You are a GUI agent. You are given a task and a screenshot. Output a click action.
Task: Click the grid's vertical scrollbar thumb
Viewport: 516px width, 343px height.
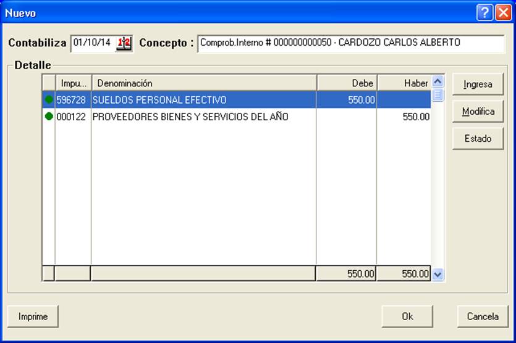[438, 95]
